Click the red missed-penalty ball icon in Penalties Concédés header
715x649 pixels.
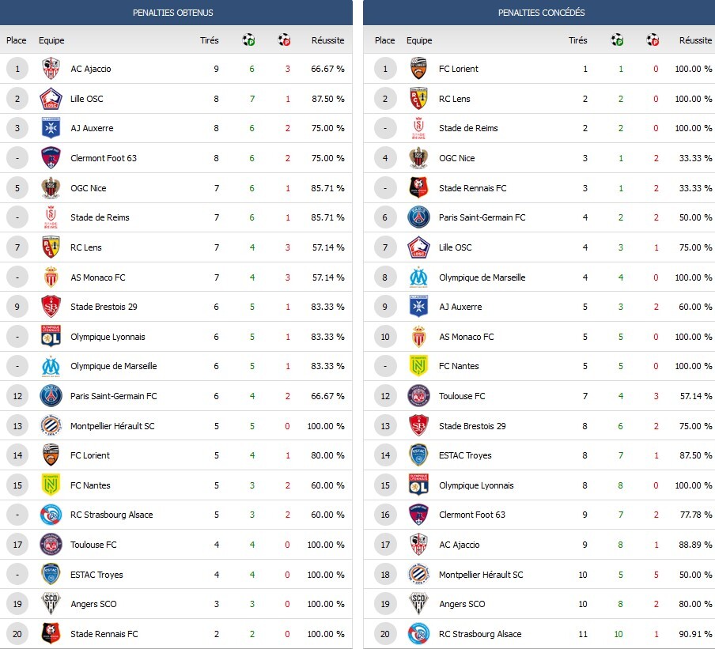pyautogui.click(x=653, y=40)
